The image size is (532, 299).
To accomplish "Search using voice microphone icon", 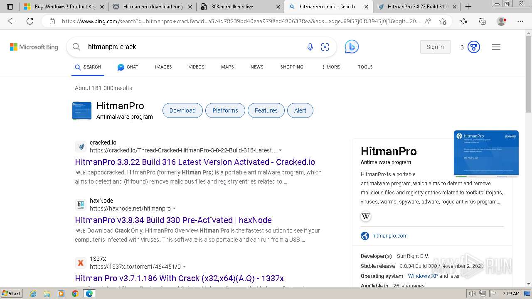I will [310, 47].
